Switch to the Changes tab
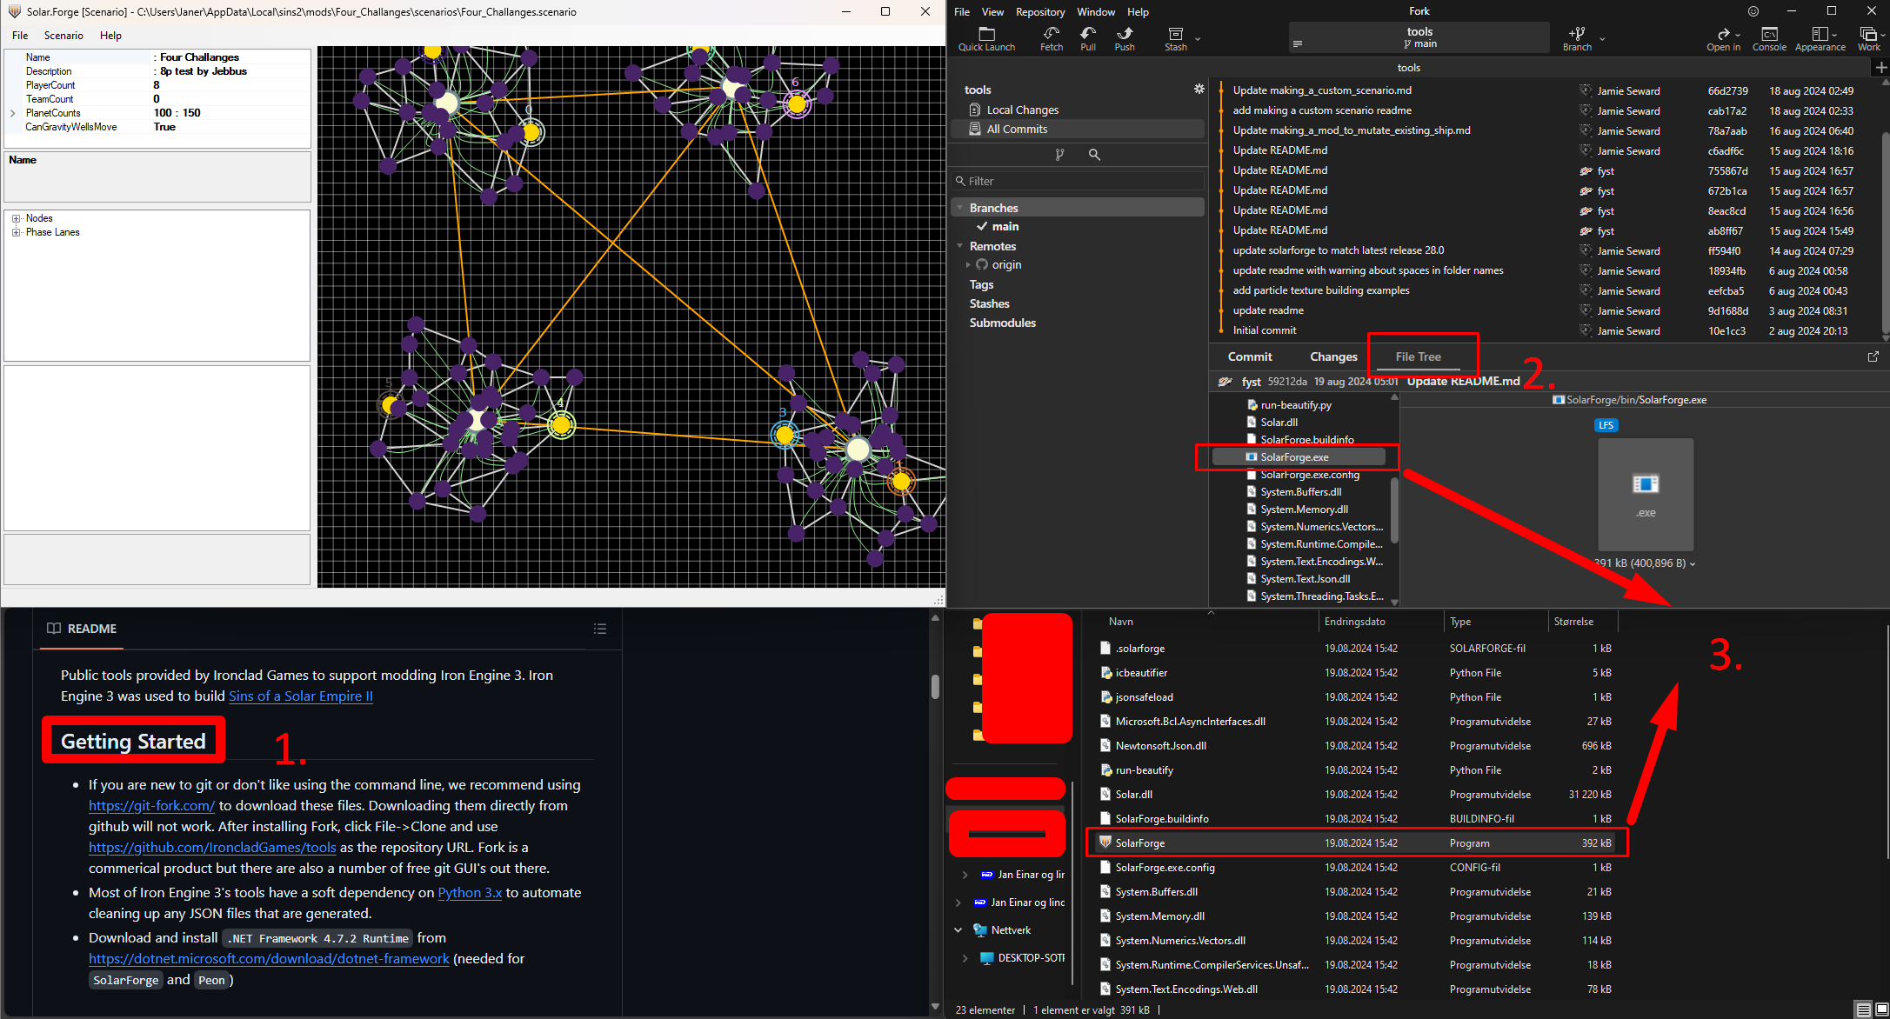Viewport: 1890px width, 1019px height. point(1332,357)
